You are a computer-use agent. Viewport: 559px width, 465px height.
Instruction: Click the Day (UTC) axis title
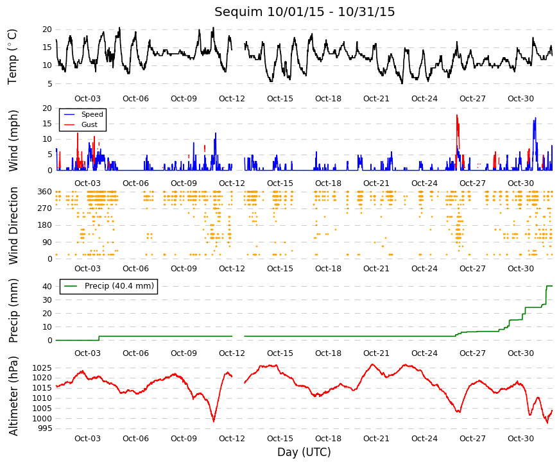pyautogui.click(x=304, y=452)
